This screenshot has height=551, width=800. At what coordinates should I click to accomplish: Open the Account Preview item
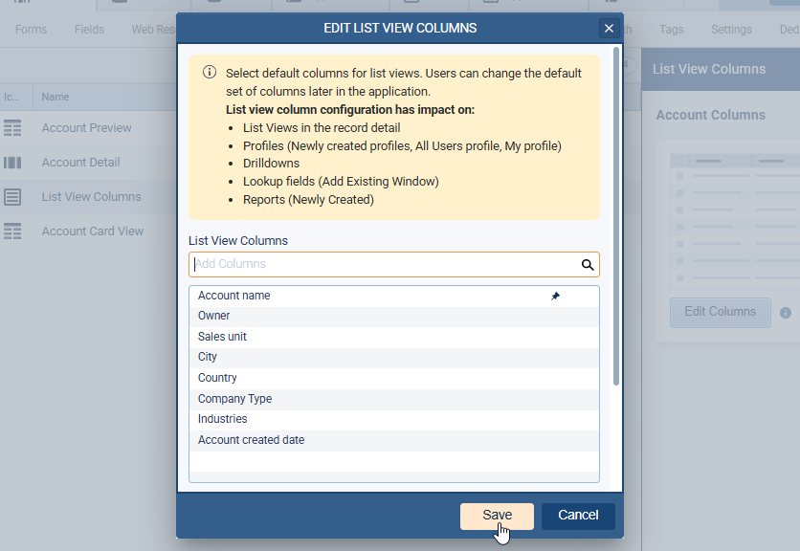coord(86,128)
